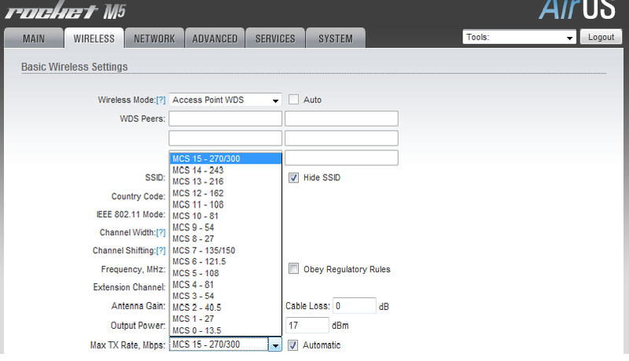629x361 pixels.
Task: Open the Wireless Mode dropdown
Action: pyautogui.click(x=225, y=100)
